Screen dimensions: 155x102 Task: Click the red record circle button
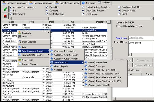(5, 16)
